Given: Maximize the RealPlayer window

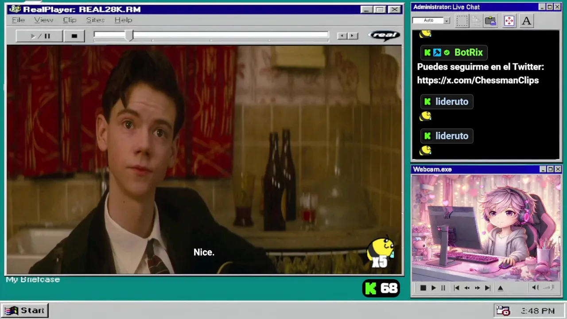Looking at the screenshot, I should [x=380, y=9].
